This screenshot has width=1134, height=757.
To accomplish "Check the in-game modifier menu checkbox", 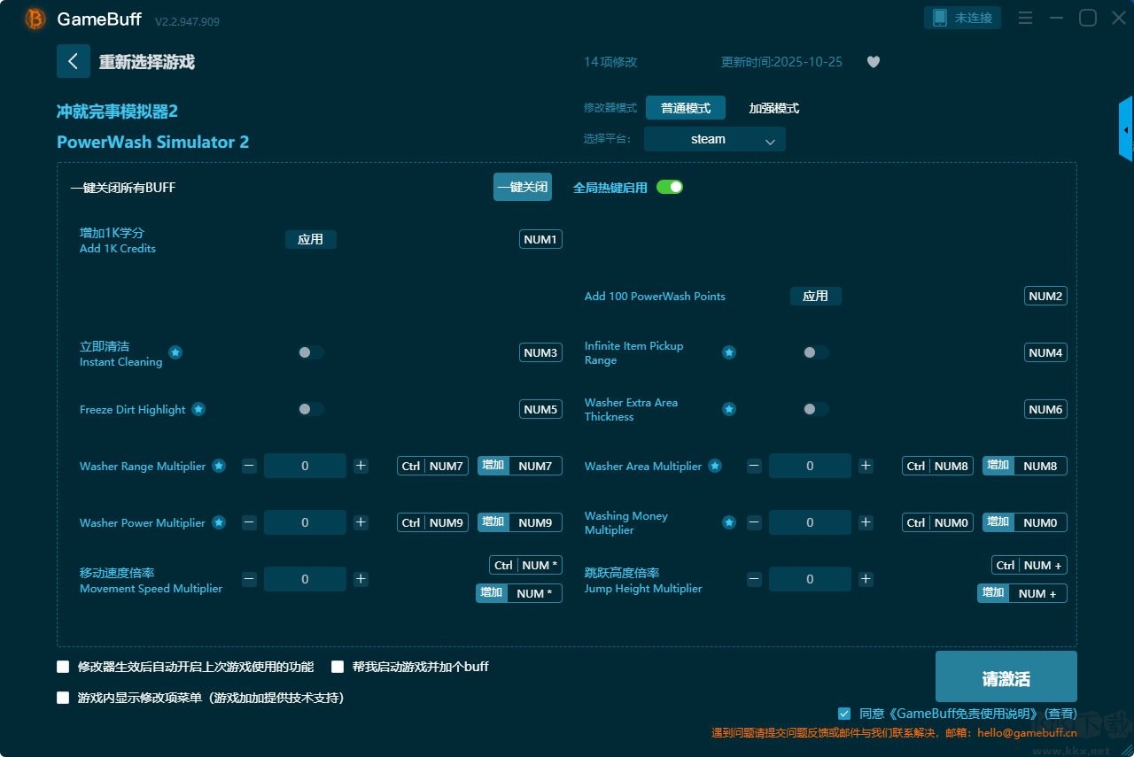I will point(63,698).
